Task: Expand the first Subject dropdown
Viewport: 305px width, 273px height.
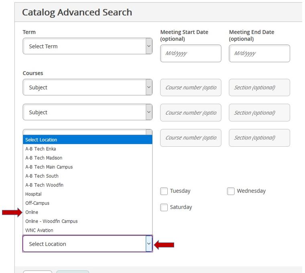Action: (87, 87)
